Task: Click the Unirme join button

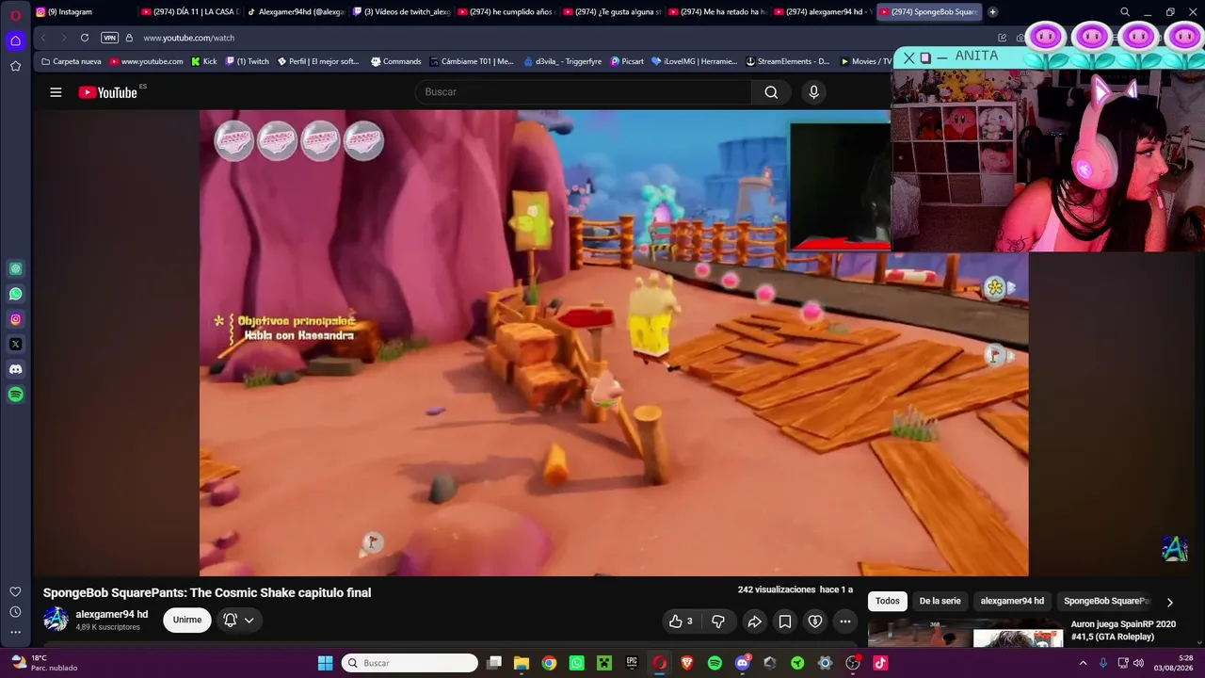Action: 187,620
